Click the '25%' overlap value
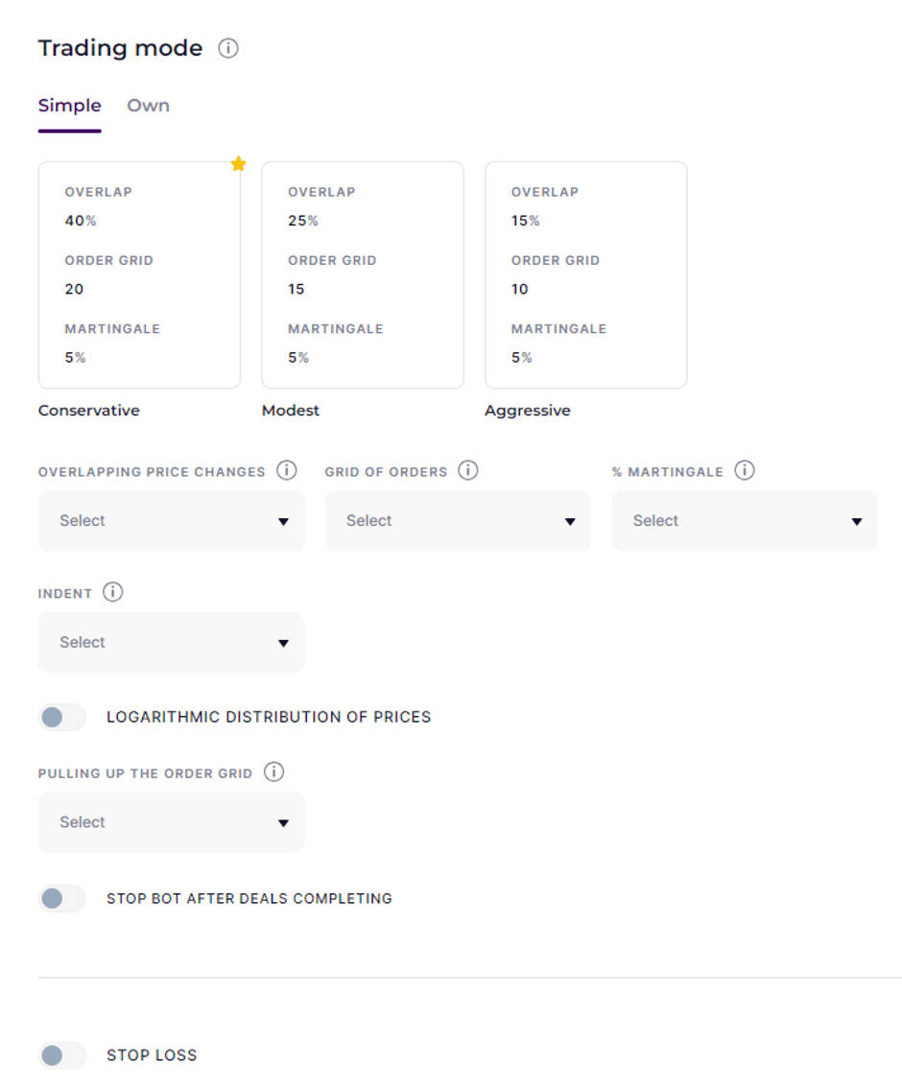The width and height of the screenshot is (902, 1091). 303,221
